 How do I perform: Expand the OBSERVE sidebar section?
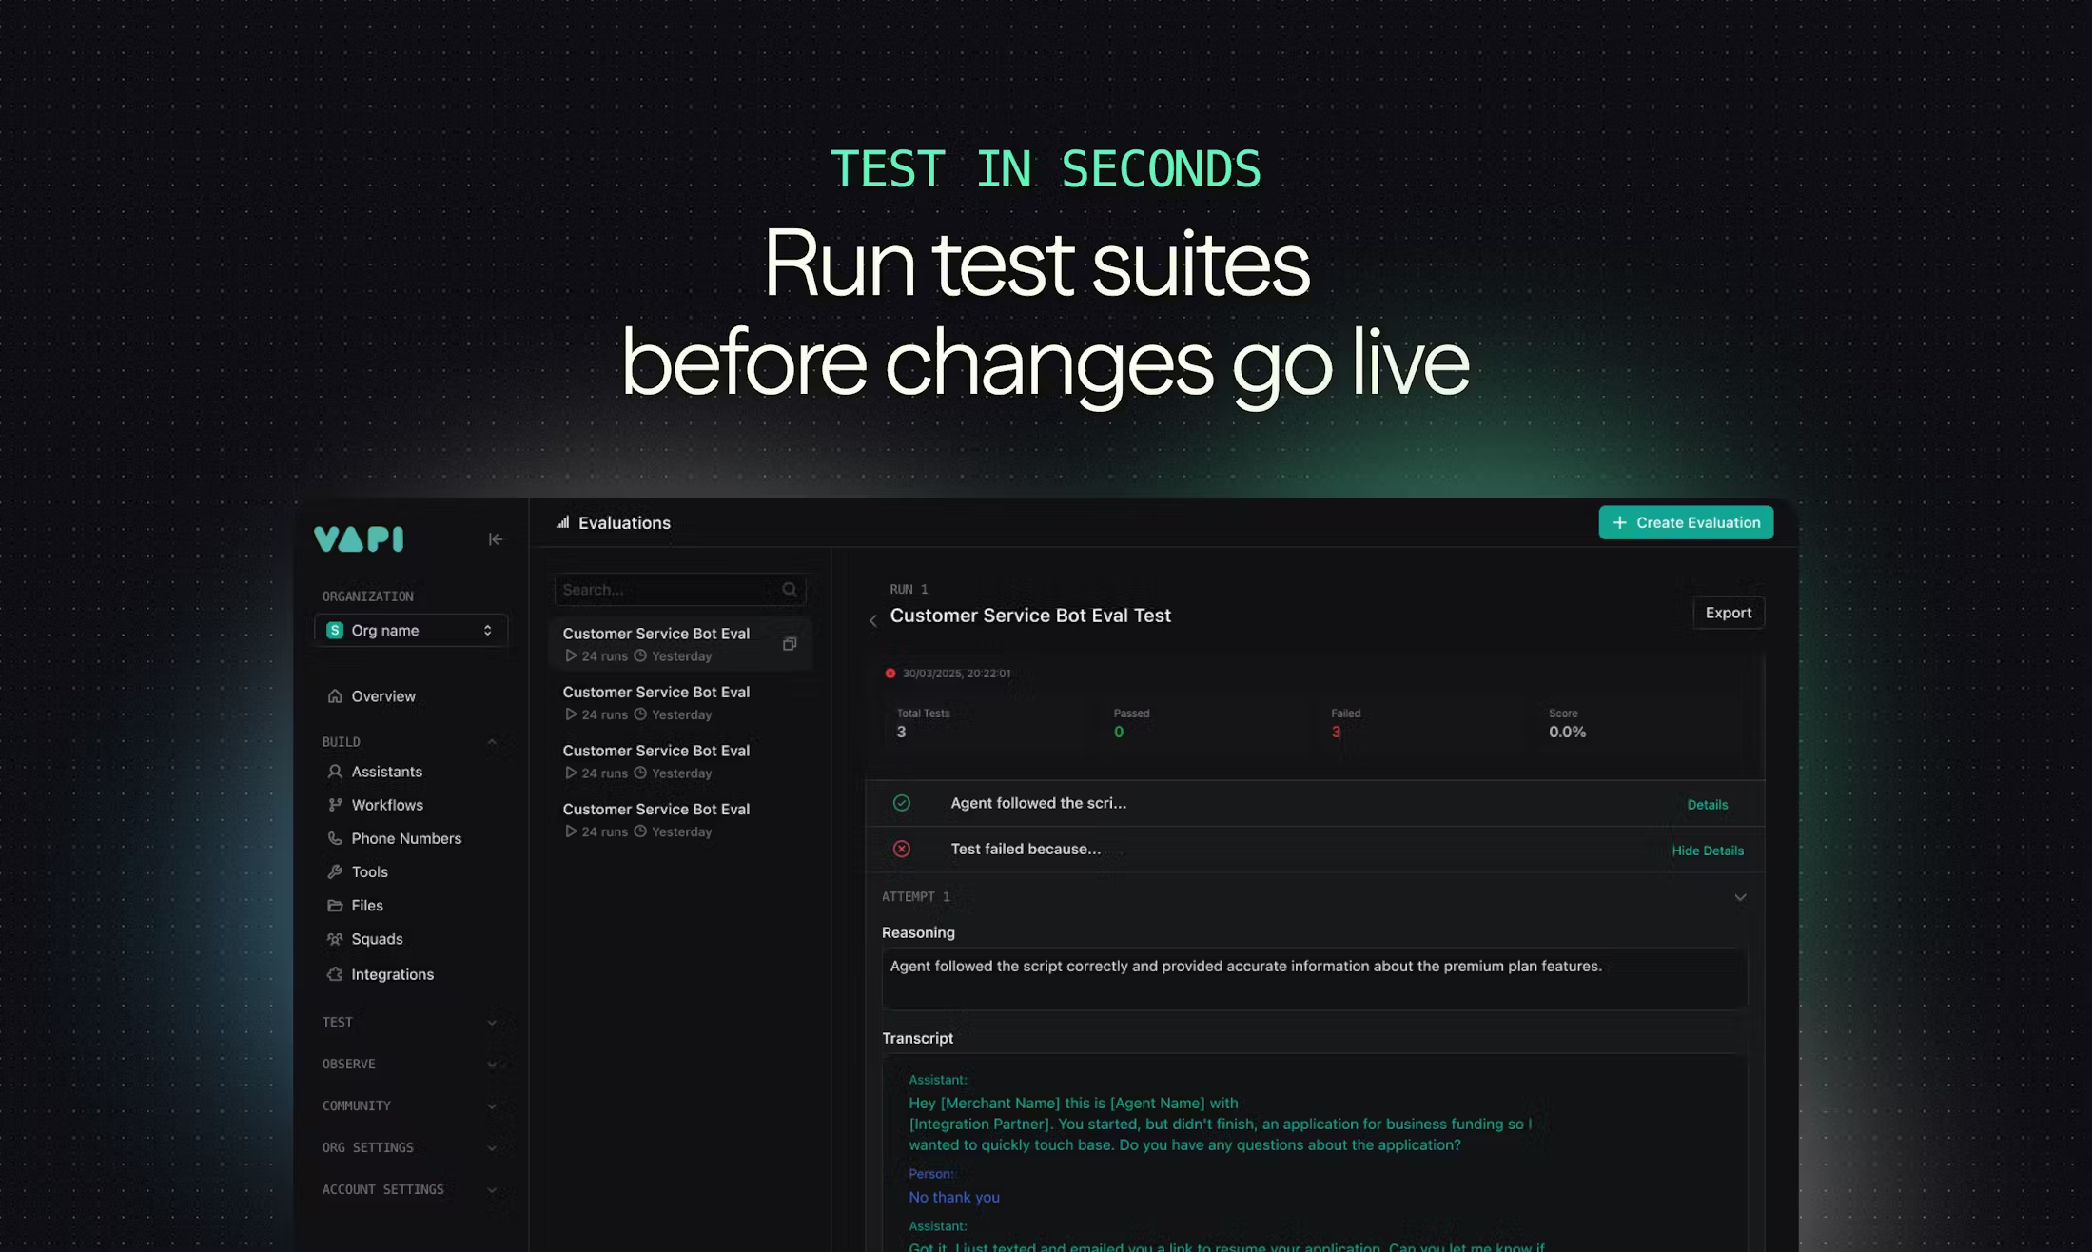[492, 1065]
